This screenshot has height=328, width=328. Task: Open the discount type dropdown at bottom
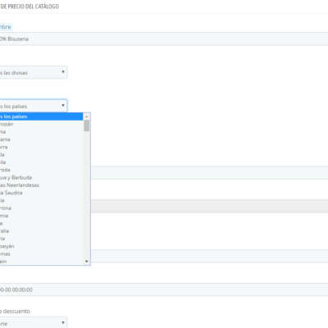34,323
